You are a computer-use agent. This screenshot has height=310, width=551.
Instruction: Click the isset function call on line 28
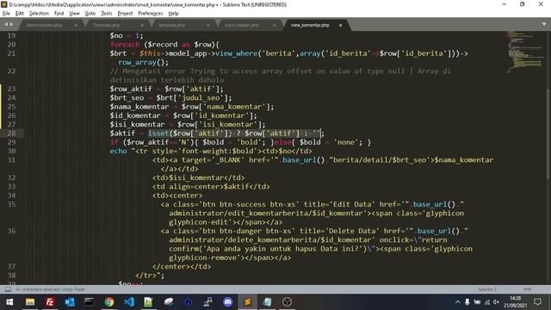158,133
